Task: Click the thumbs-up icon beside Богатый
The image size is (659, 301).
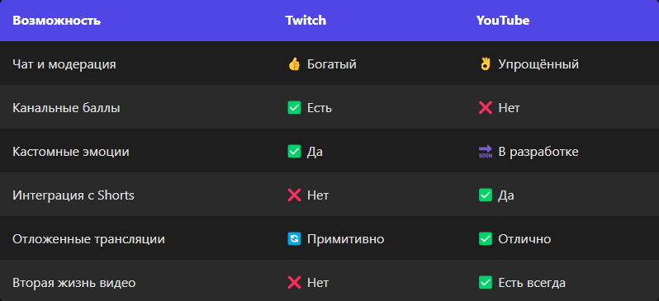Action: point(294,64)
